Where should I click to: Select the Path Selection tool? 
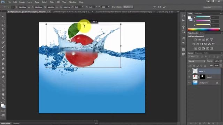pos(3,85)
